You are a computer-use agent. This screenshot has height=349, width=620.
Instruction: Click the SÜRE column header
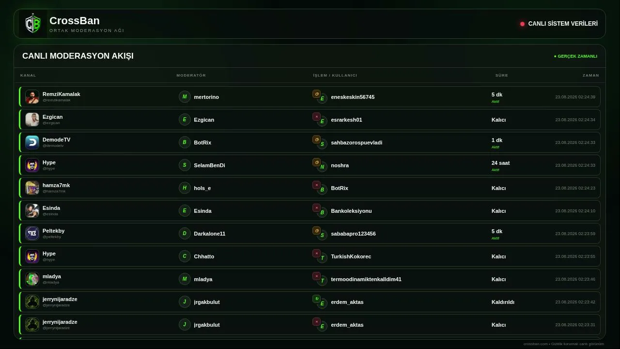point(501,75)
